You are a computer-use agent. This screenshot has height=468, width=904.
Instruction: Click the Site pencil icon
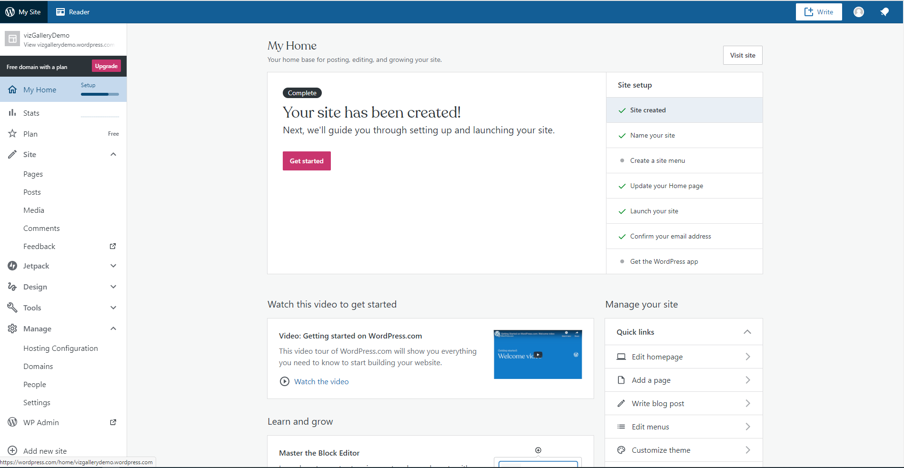coord(12,154)
